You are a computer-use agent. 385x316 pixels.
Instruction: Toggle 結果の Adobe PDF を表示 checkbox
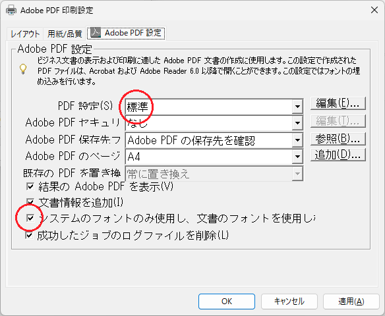pyautogui.click(x=30, y=186)
